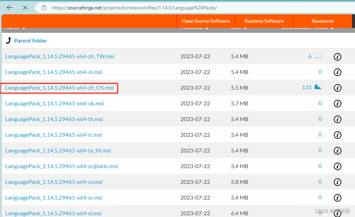Download the x64-vi.msi language pack
Image resolution: width=355 pixels, height=217 pixels.
point(54,72)
